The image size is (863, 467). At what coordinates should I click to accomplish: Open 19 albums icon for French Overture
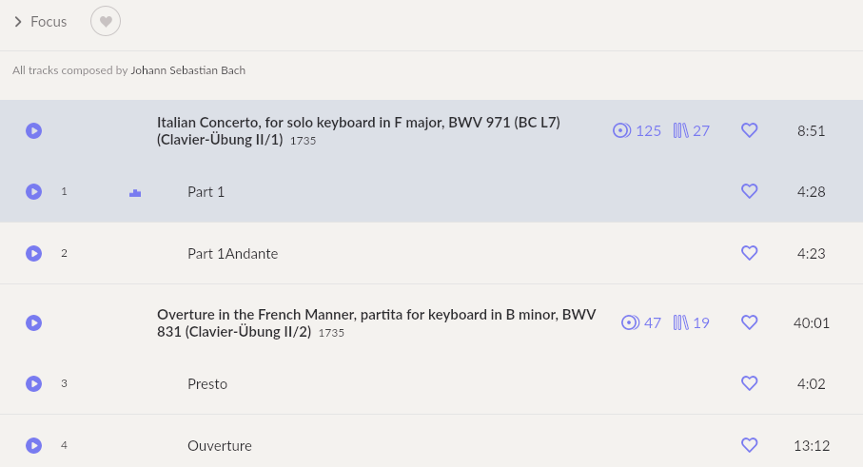point(692,322)
